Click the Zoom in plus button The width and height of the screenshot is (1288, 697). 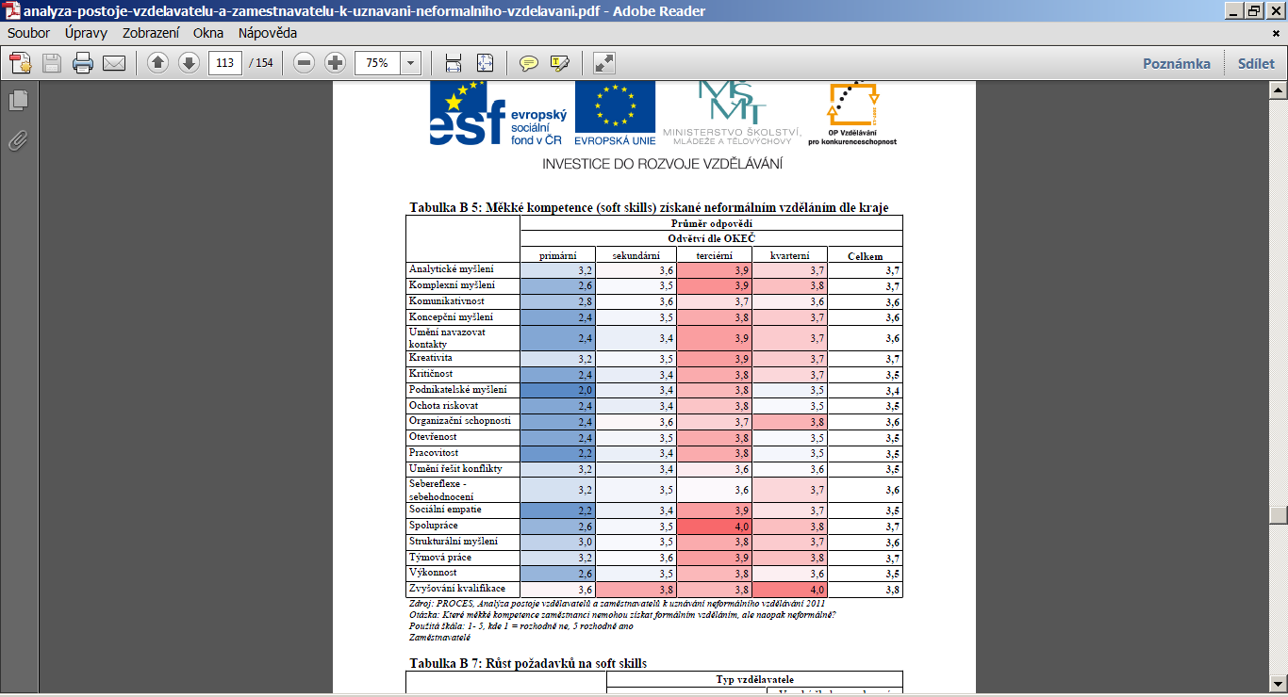coord(335,63)
